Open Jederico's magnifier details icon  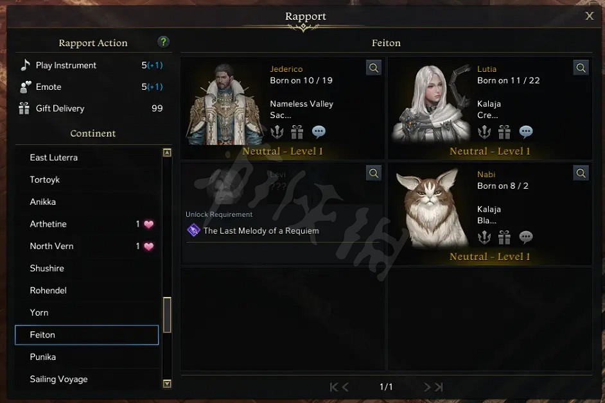click(x=374, y=68)
